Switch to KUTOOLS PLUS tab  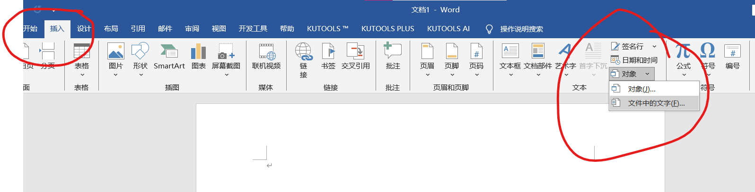pyautogui.click(x=388, y=29)
